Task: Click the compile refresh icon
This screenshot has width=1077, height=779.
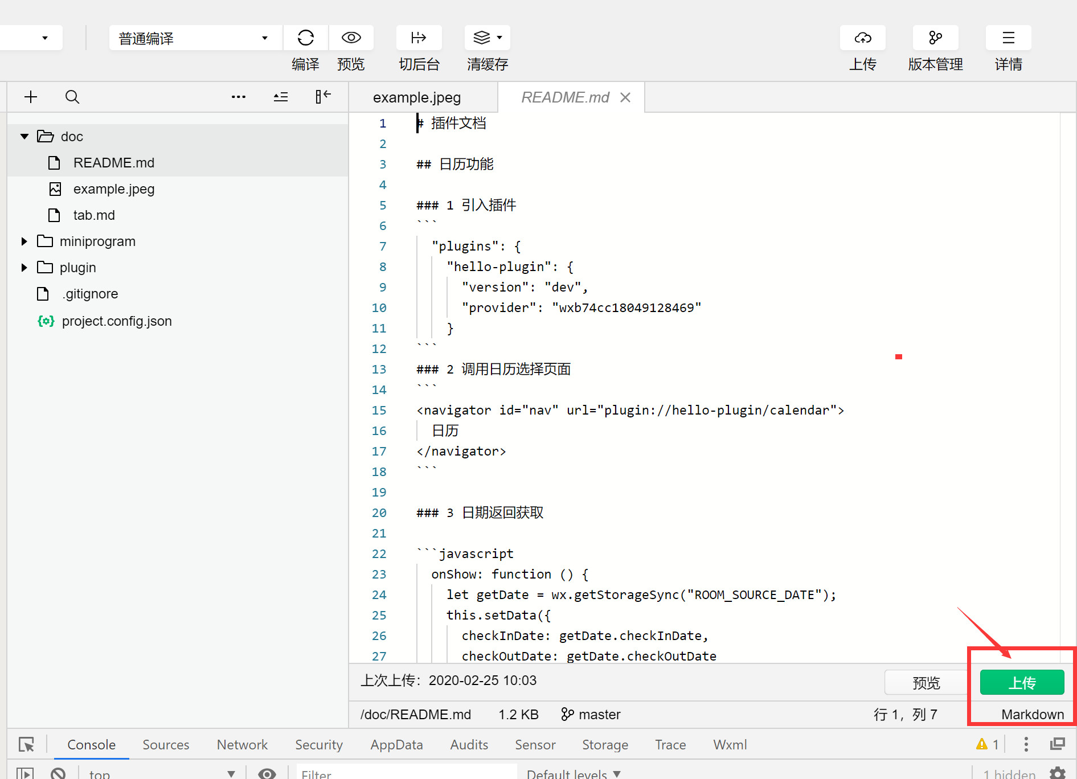Action: click(x=306, y=38)
